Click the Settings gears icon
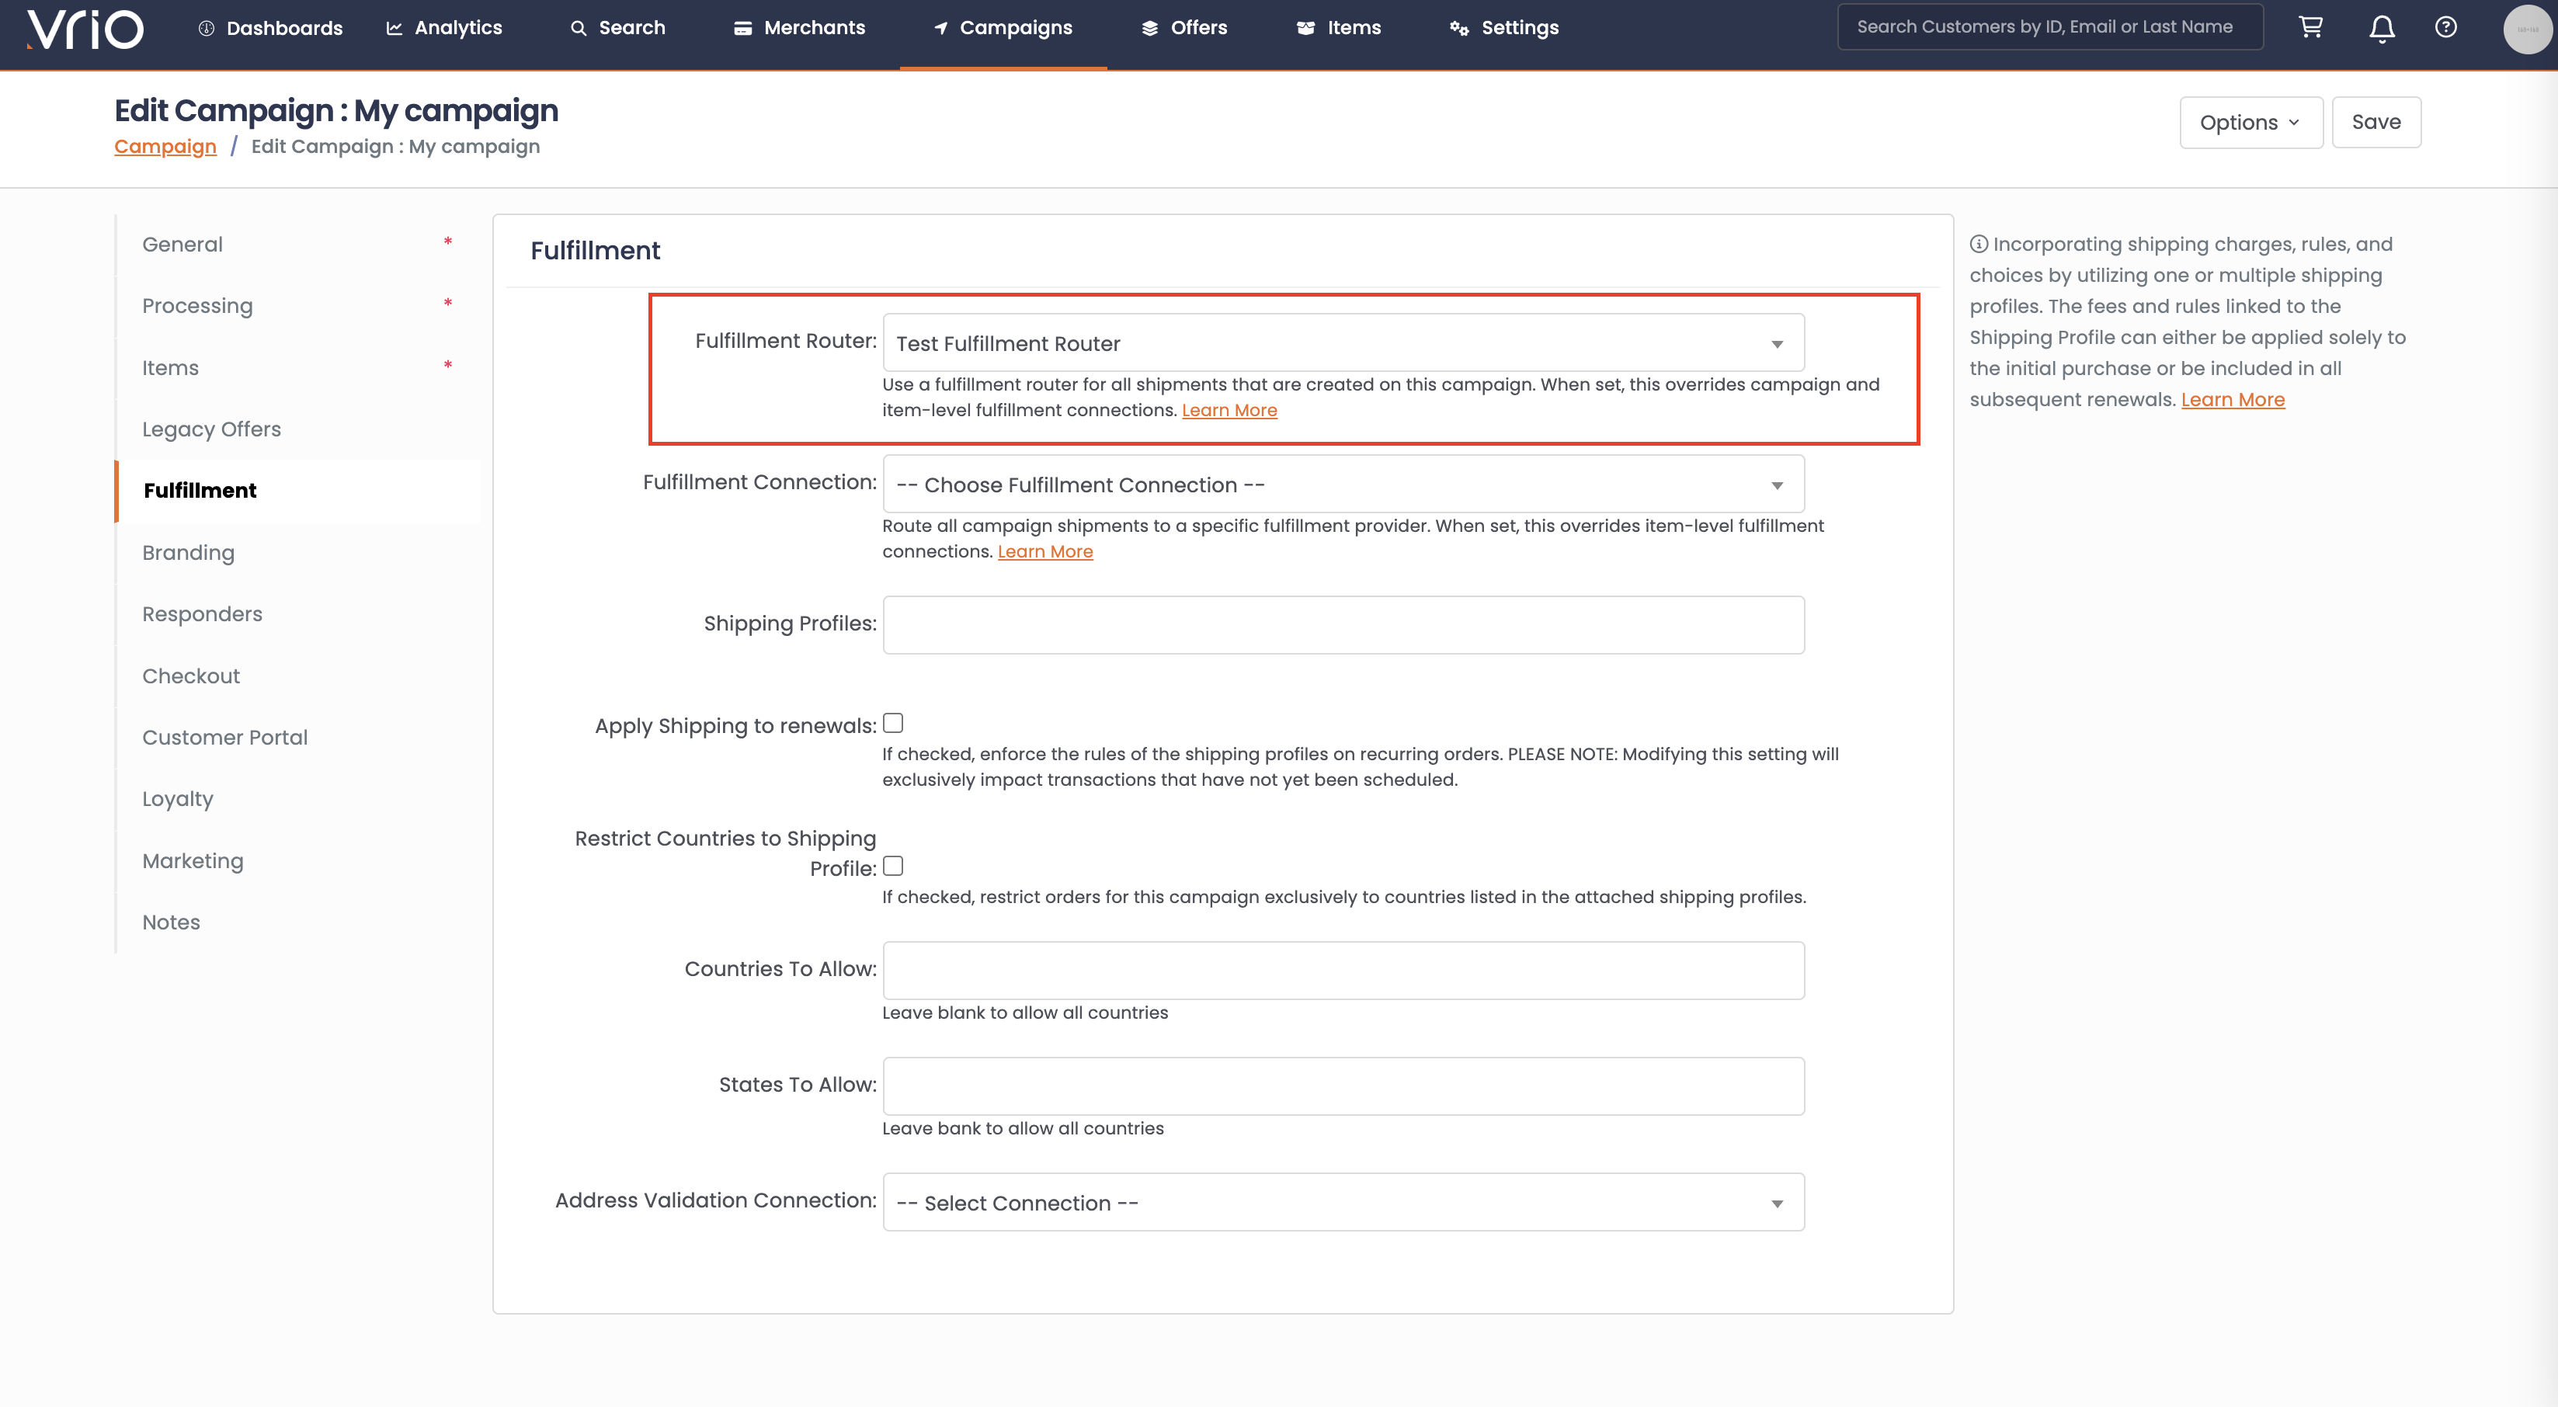 (x=1458, y=29)
